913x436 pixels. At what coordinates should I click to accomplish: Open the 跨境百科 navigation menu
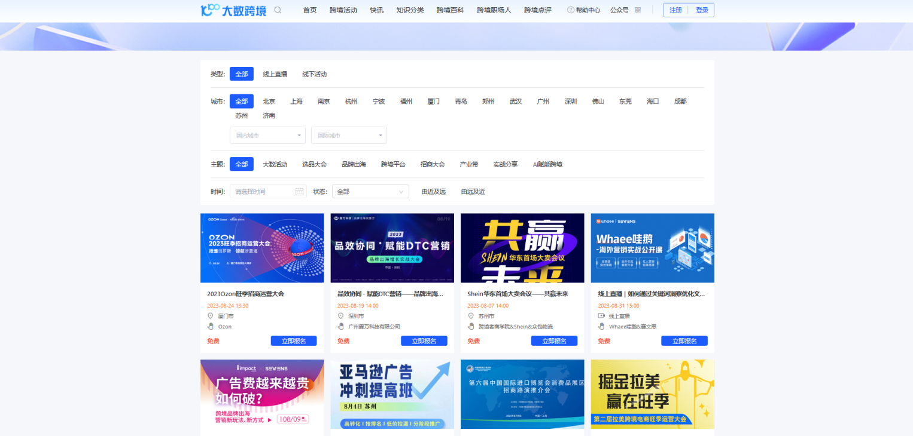pyautogui.click(x=450, y=10)
